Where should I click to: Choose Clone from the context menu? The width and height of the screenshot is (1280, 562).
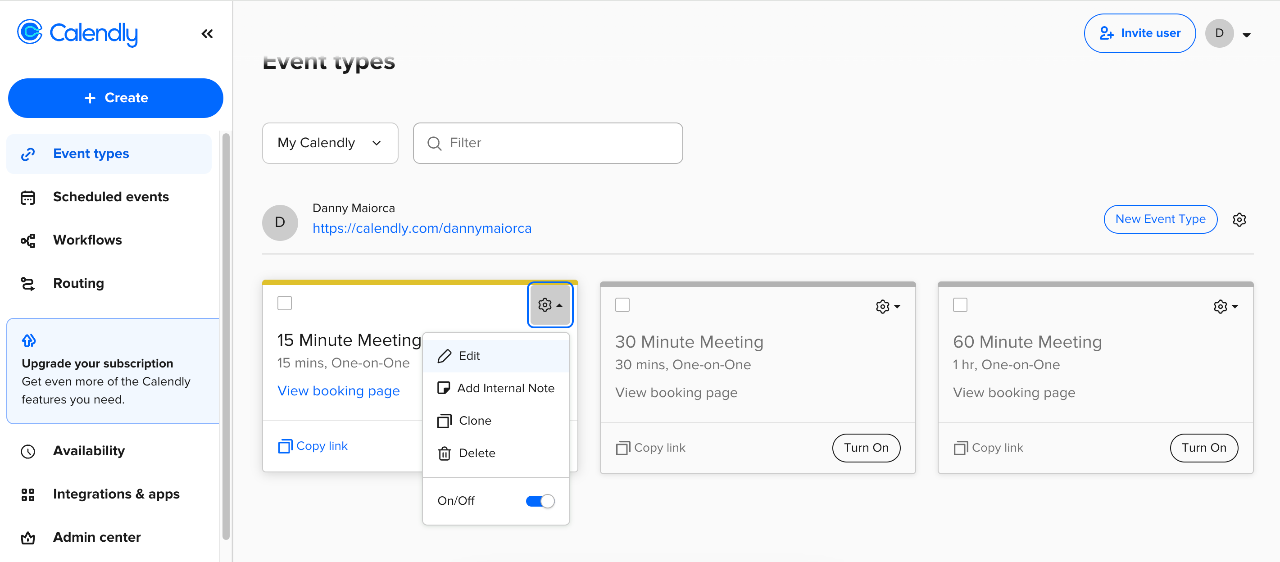coord(475,421)
